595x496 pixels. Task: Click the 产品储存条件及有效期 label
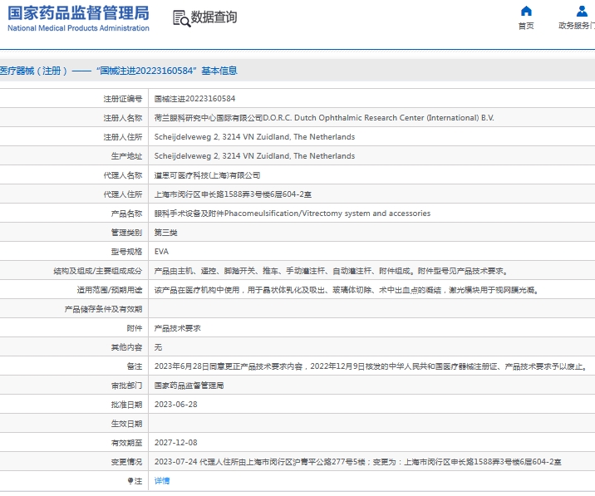pos(103,309)
